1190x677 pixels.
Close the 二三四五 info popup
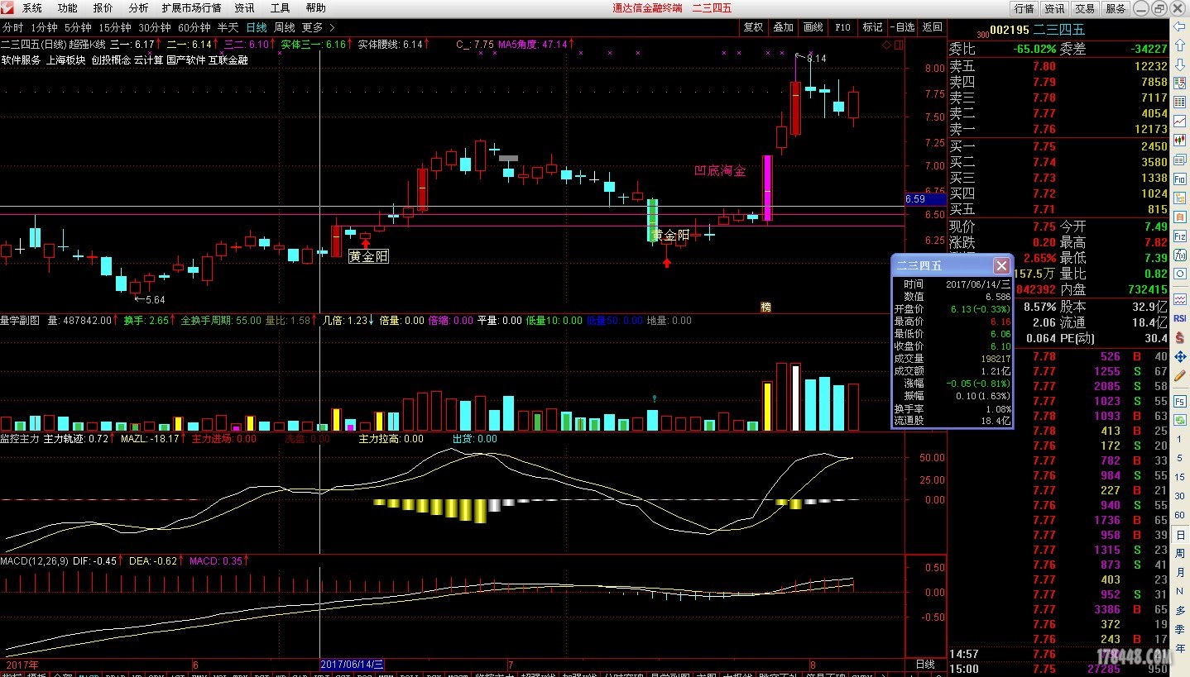point(1000,265)
